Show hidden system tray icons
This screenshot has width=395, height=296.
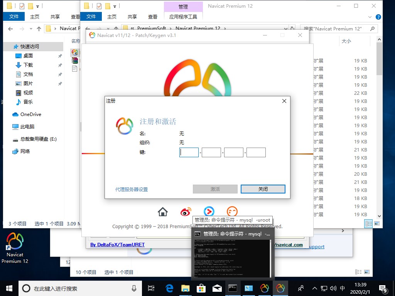[314, 288]
